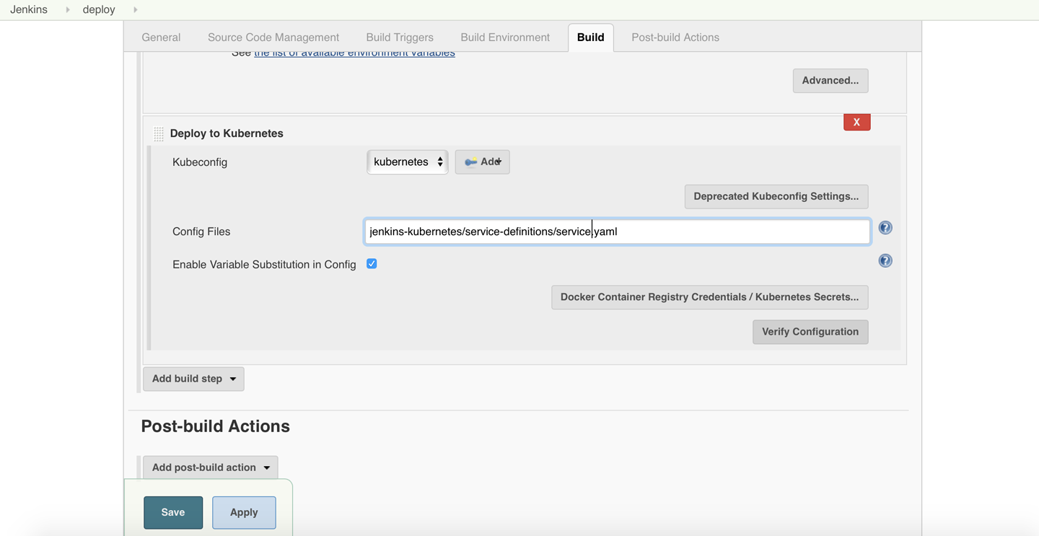Click the Verify Configuration button
Screen dimensions: 1039x536
tap(810, 332)
